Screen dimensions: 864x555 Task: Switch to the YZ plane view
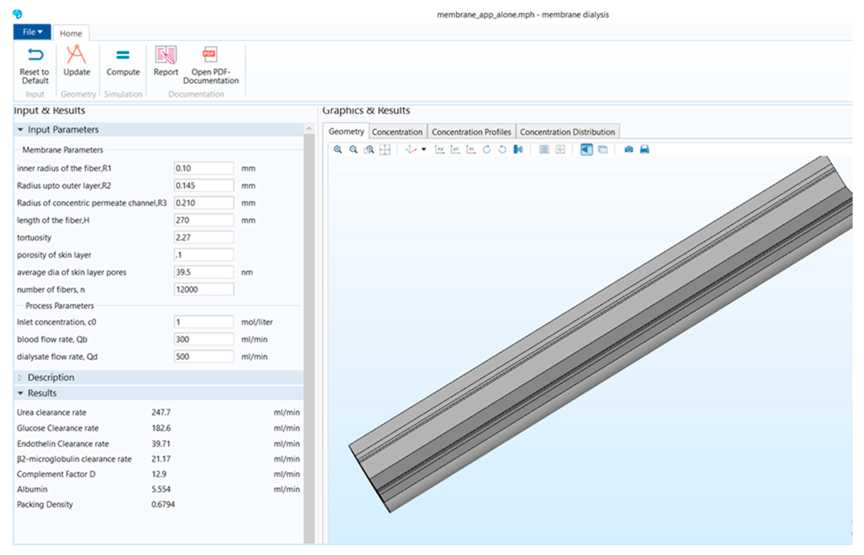(x=455, y=150)
